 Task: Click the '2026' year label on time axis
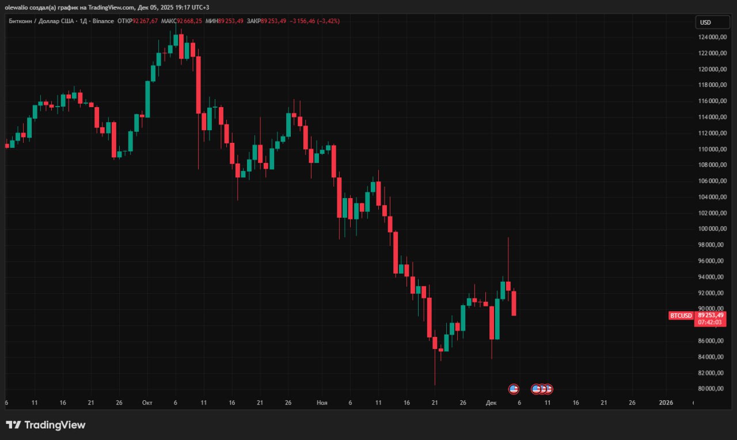666,403
